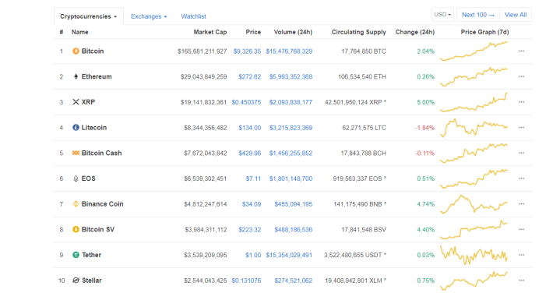Click Bitcoin SV price $223.32

pos(250,229)
